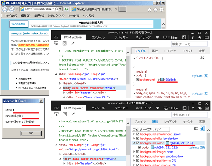Expand the background-origin property row

click(x=134, y=156)
